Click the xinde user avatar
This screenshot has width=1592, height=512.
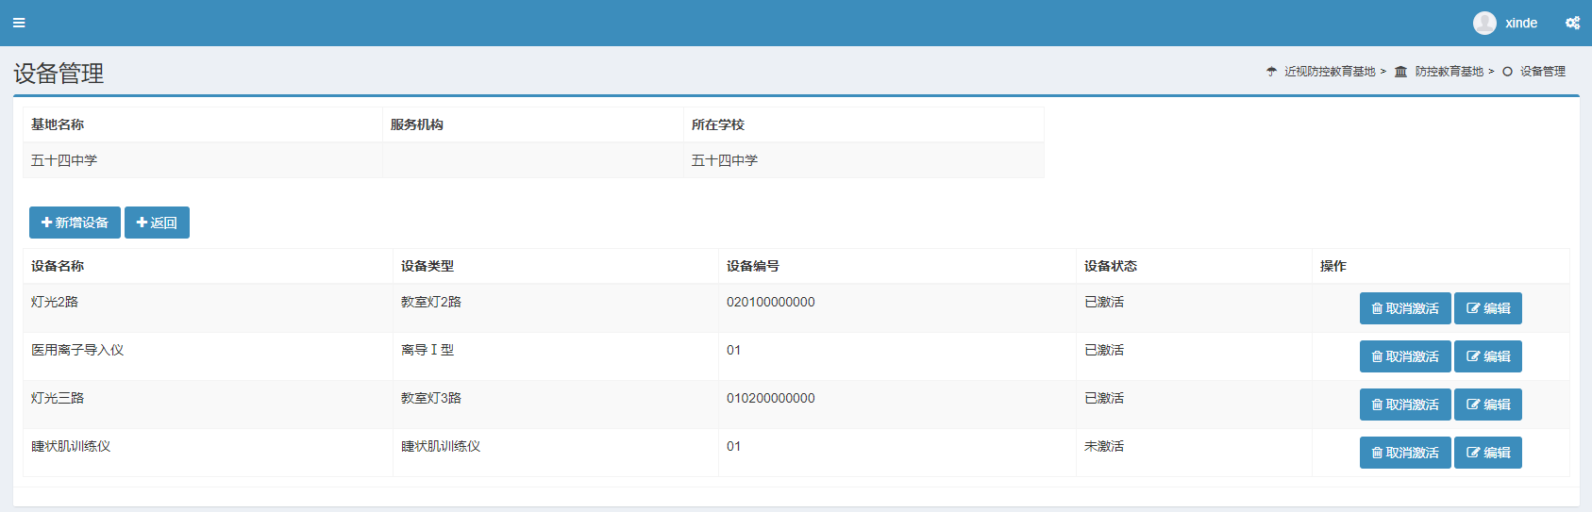1484,23
